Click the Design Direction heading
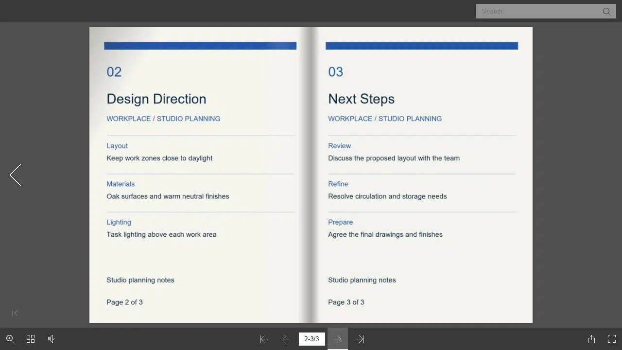 tap(156, 99)
